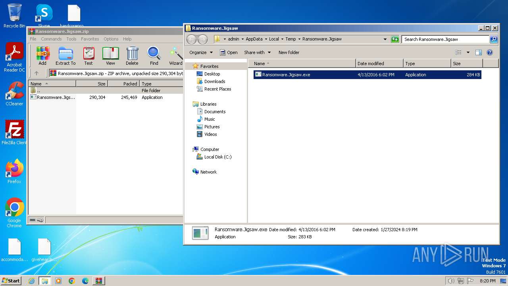
Task: Click the Start button
Action: tap(11, 280)
